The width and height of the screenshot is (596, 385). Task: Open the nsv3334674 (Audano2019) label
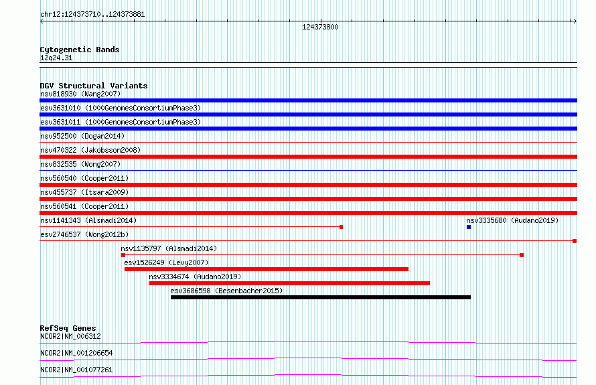click(195, 277)
